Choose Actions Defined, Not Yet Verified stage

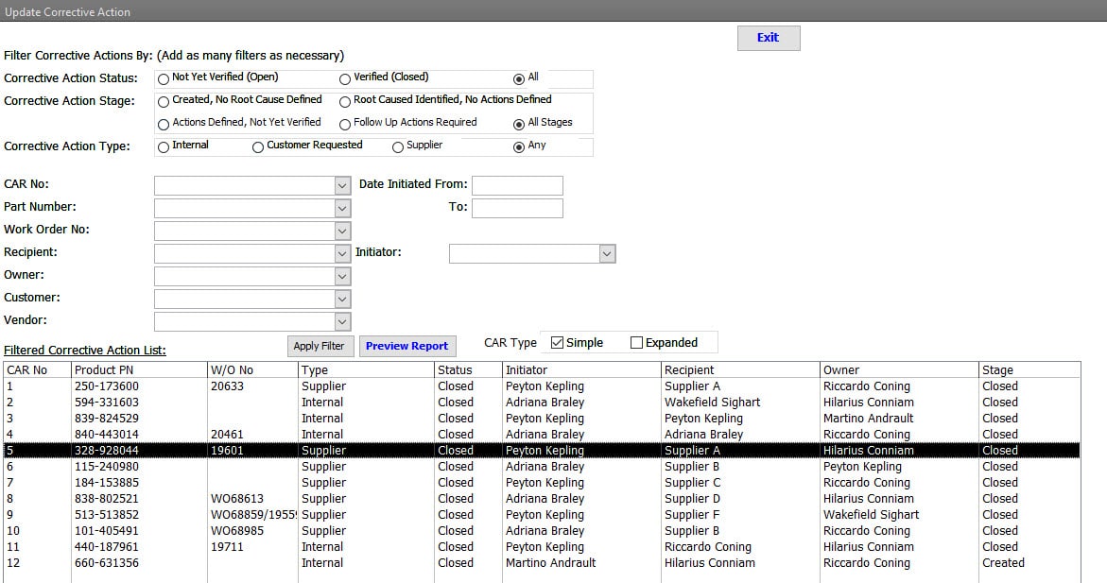click(164, 124)
